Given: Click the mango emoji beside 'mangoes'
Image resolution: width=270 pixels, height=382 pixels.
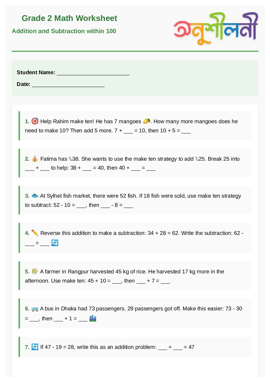Looking at the screenshot, I should pos(146,121).
